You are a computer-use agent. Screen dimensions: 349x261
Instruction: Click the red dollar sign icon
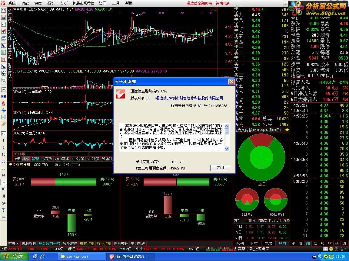coord(3,103)
